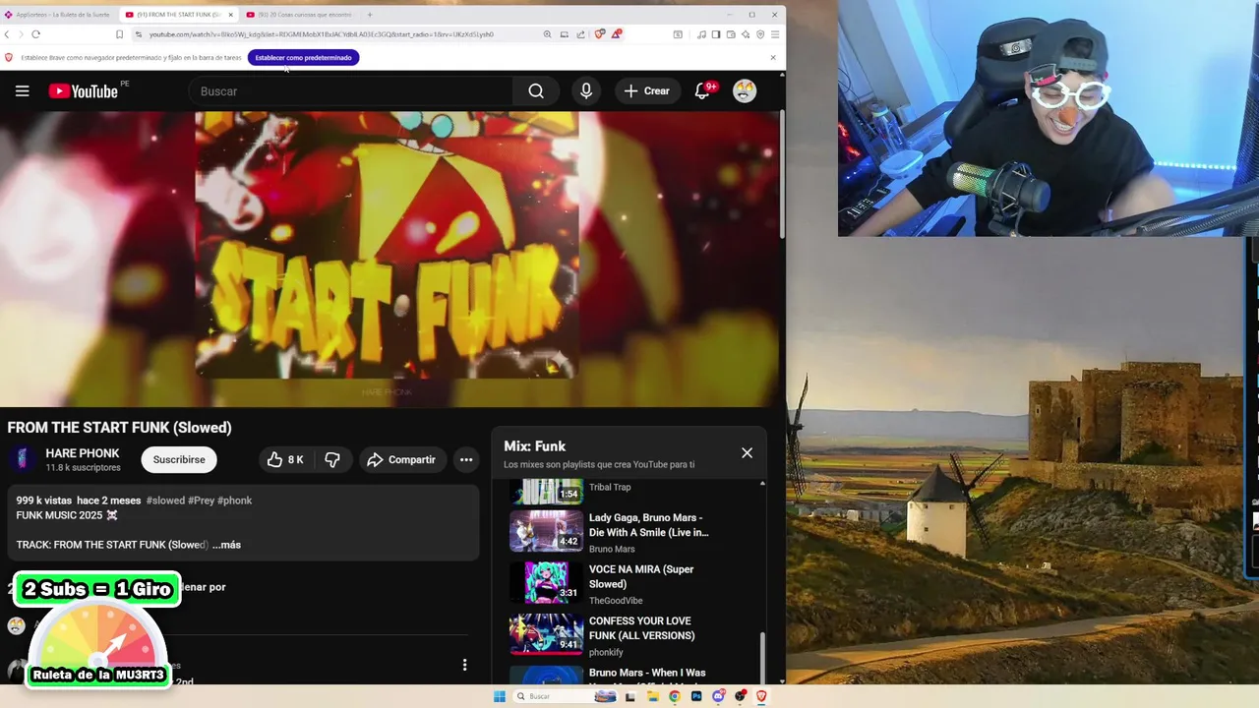The height and width of the screenshot is (708, 1259).
Task: Open Brave Rewards triangle icon
Action: click(616, 34)
